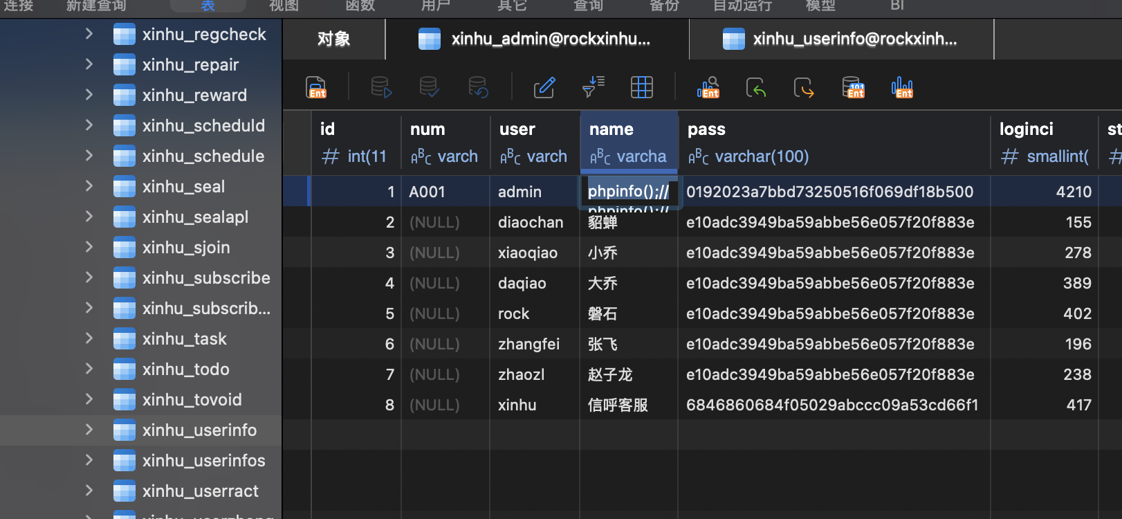Switch to the 对象 tab
This screenshot has width=1122, height=519.
pos(334,39)
